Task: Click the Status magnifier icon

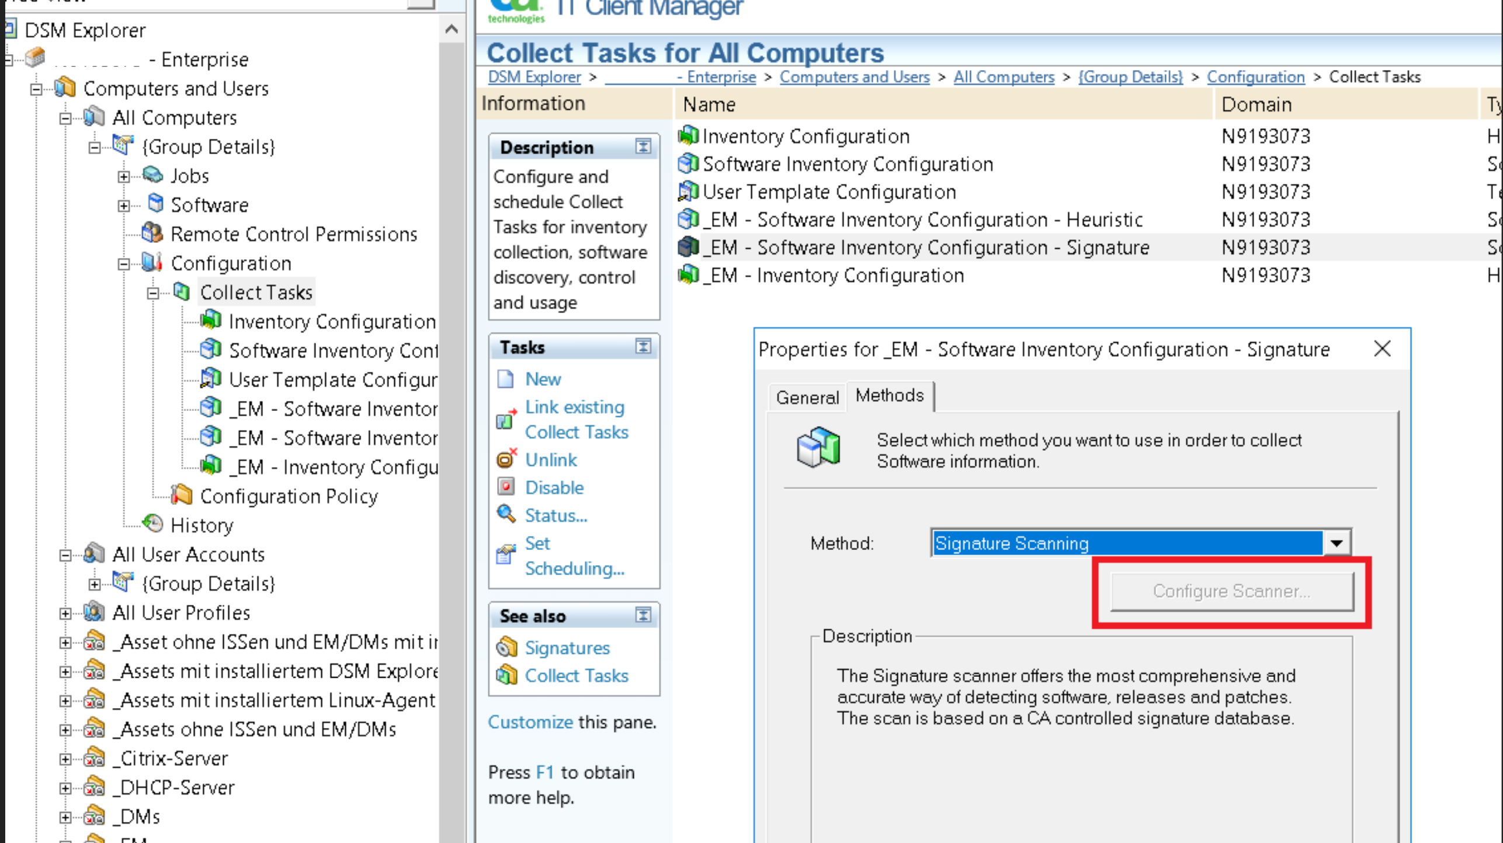Action: tap(506, 514)
